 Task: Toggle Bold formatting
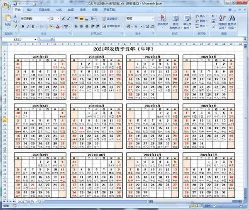click(x=23, y=27)
